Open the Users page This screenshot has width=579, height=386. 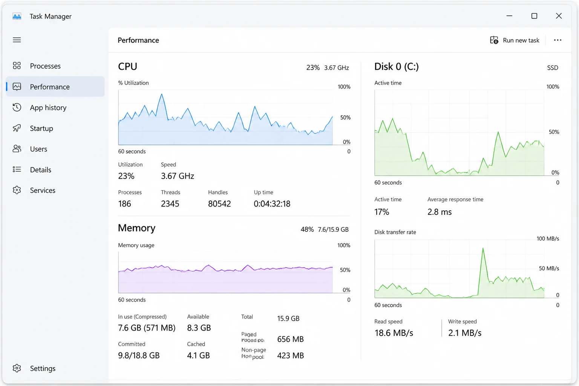click(55, 149)
